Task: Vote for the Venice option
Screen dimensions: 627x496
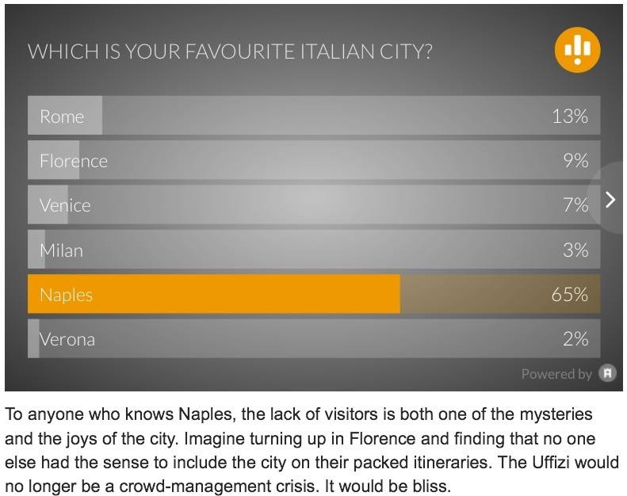Action: tap(65, 205)
